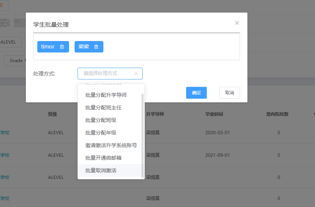Remove 梁梁 tag using its trash icon
The width and height of the screenshot is (315, 207).
(96, 47)
